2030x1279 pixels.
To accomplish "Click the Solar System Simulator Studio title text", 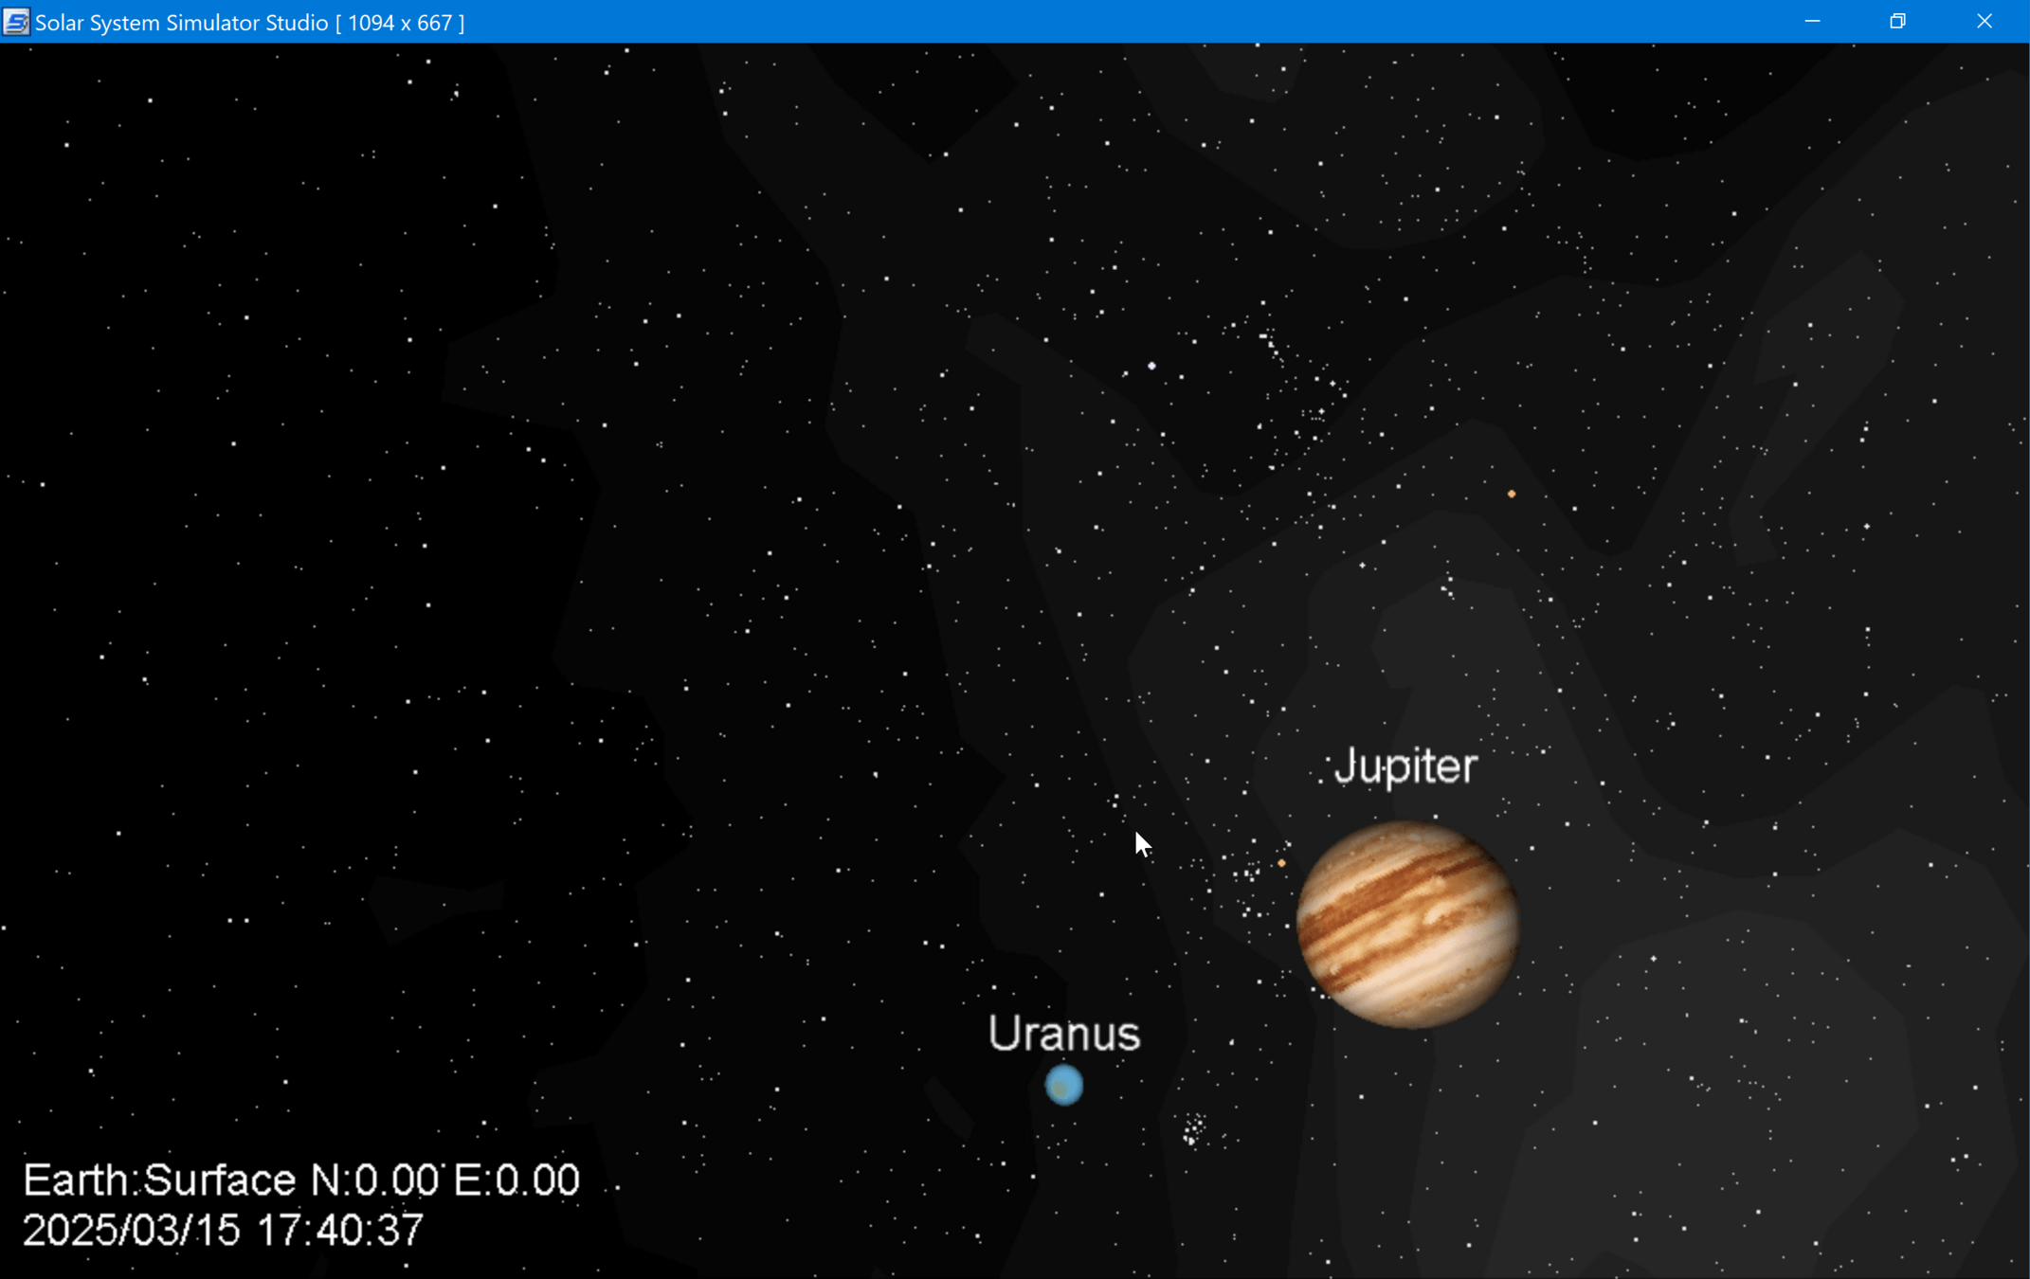I will click(181, 23).
